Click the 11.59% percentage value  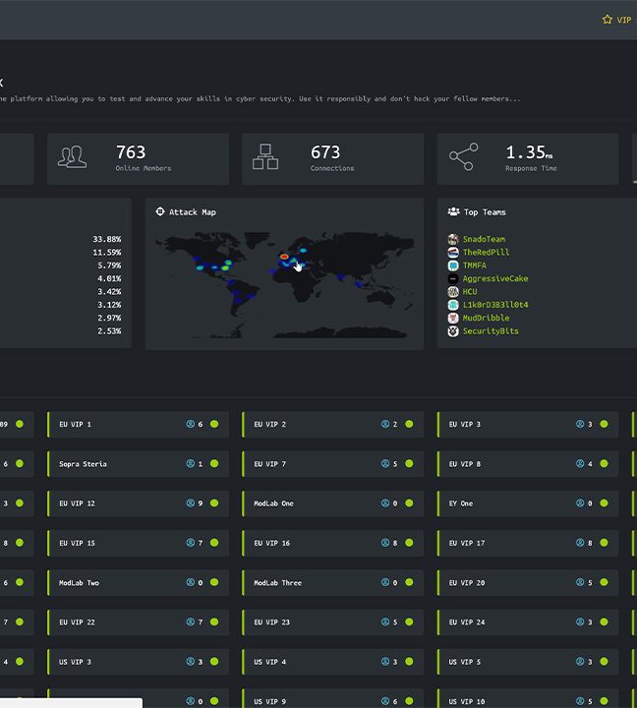pyautogui.click(x=107, y=253)
